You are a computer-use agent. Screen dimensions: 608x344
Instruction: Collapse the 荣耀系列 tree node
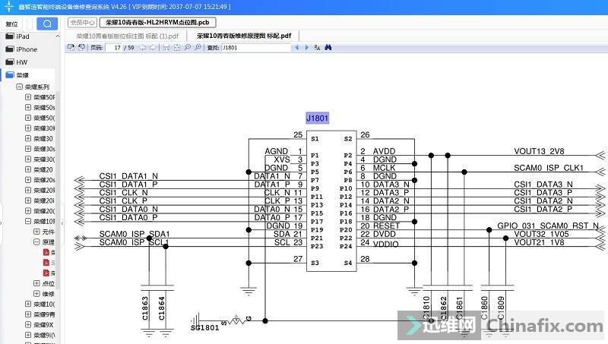[19, 87]
